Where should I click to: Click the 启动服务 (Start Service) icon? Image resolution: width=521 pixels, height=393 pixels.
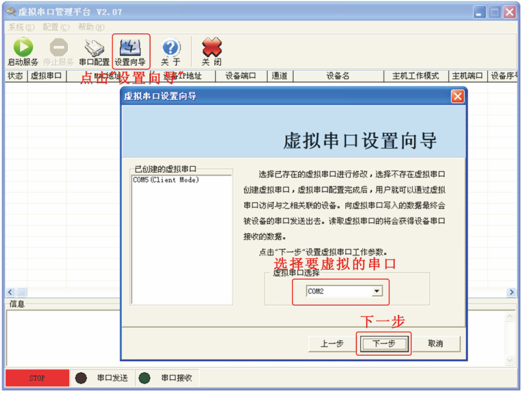[x=24, y=48]
